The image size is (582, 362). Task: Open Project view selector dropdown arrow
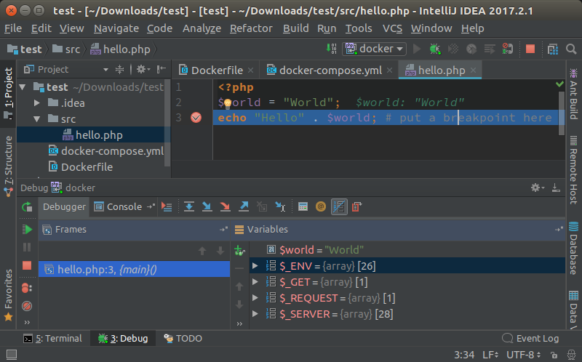105,69
